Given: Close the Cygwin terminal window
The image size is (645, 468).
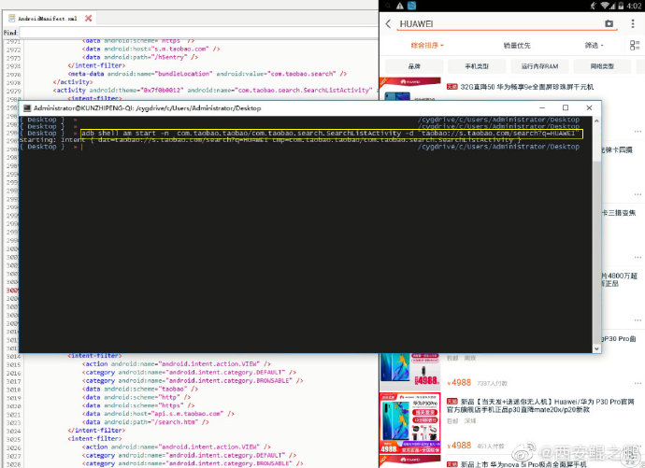Looking at the screenshot, I should 589,107.
